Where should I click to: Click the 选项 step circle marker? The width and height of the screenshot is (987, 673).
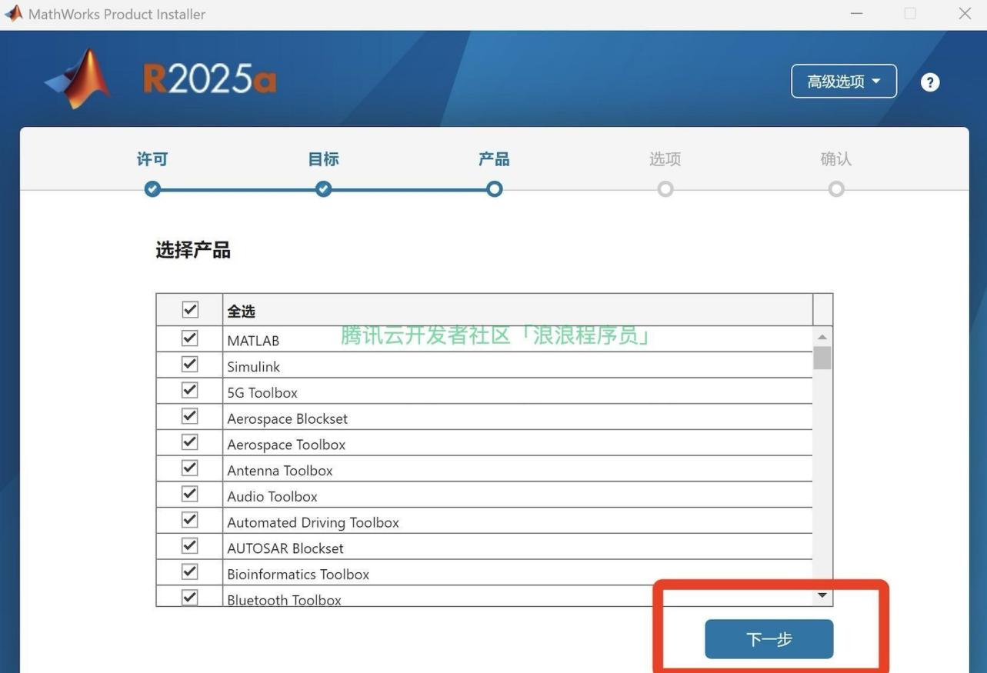[x=665, y=189]
